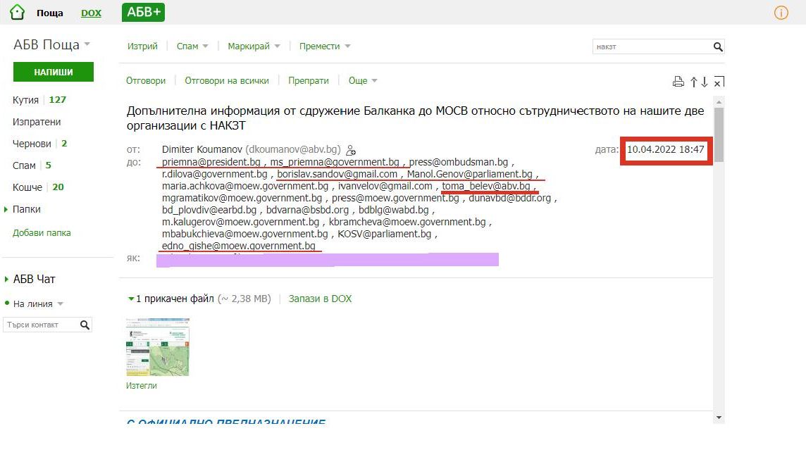Click the Запази в DOX link

click(320, 299)
